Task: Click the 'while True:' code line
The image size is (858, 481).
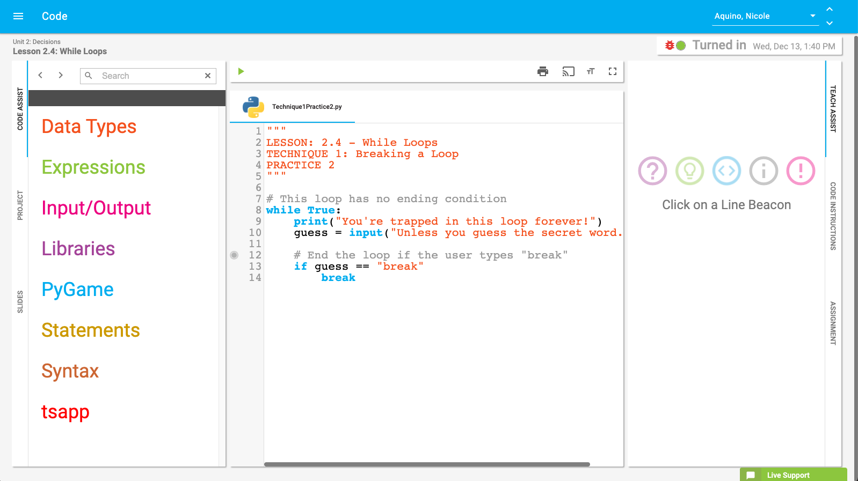Action: [x=303, y=210]
